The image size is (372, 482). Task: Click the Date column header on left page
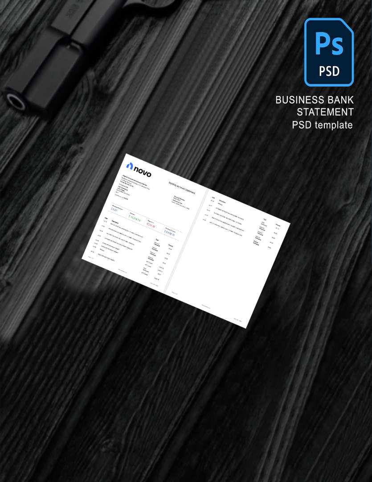click(106, 219)
